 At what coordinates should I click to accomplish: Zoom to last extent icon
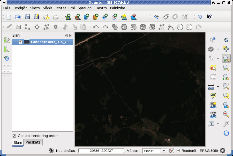226,114
